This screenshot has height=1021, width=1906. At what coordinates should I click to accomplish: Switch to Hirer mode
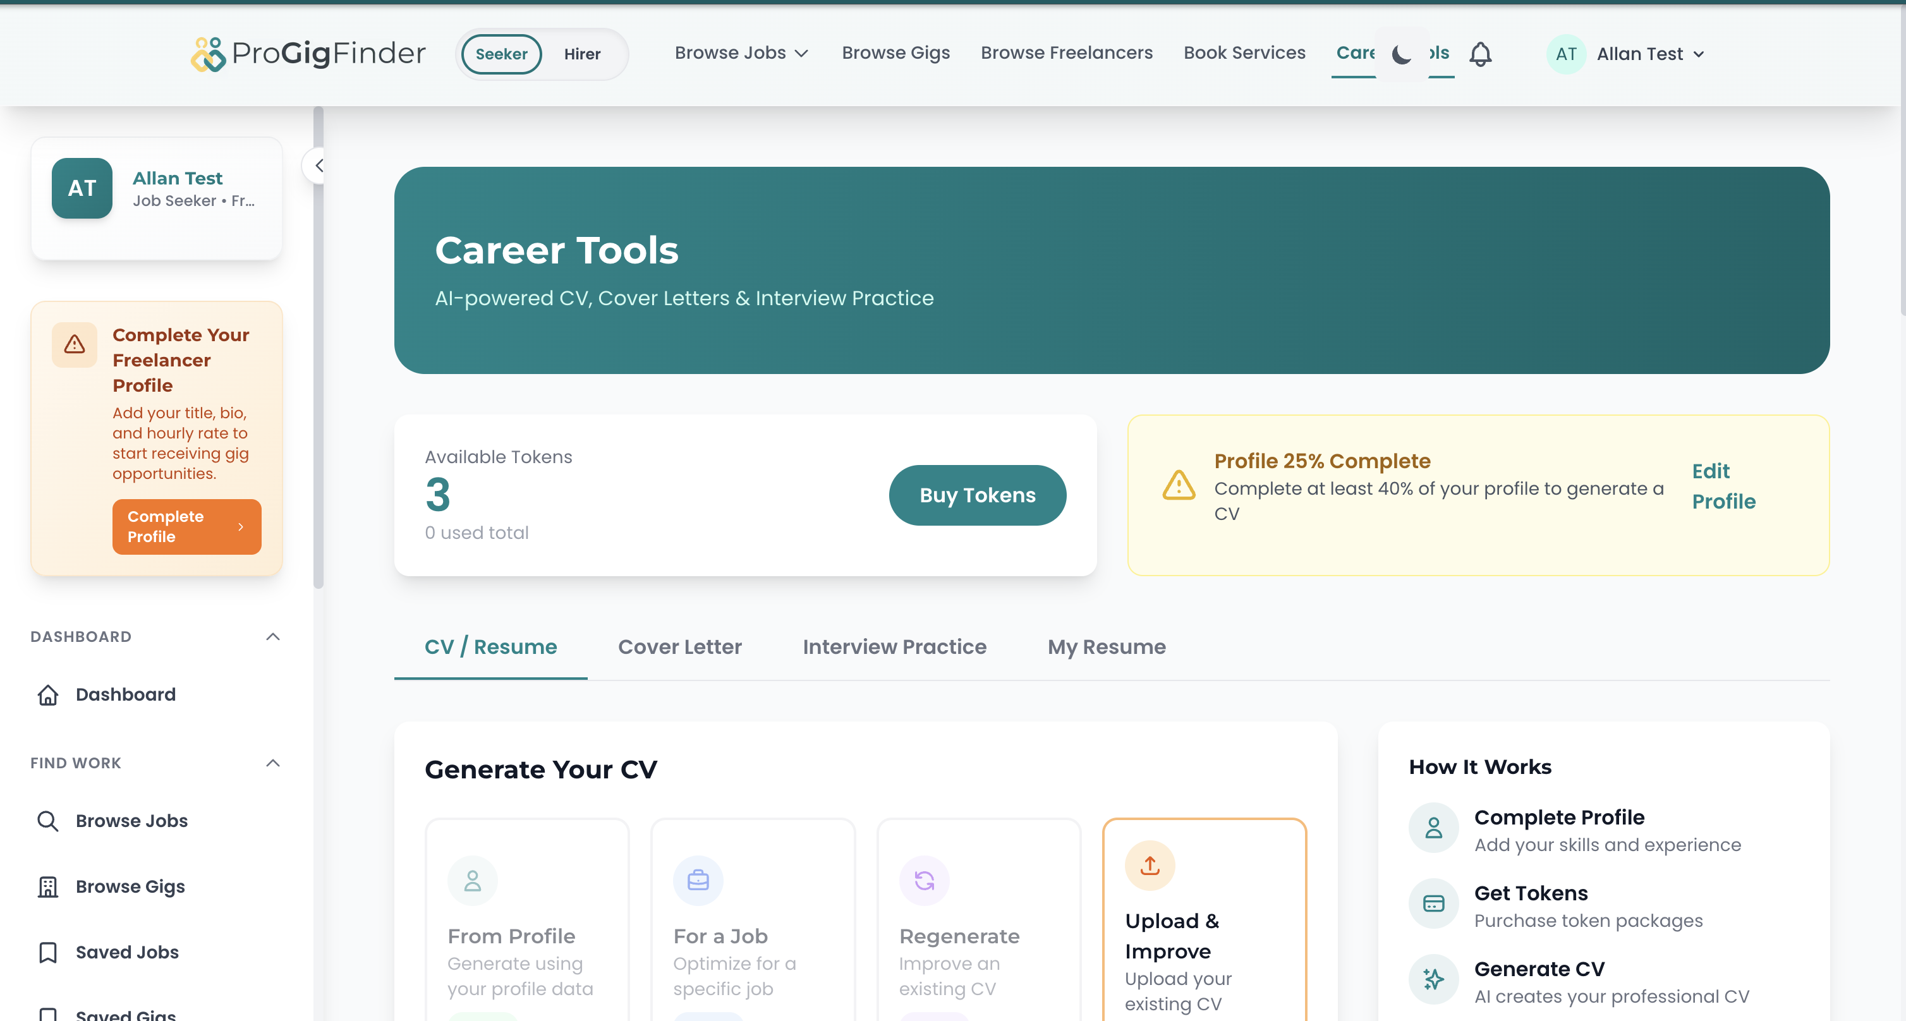point(581,54)
